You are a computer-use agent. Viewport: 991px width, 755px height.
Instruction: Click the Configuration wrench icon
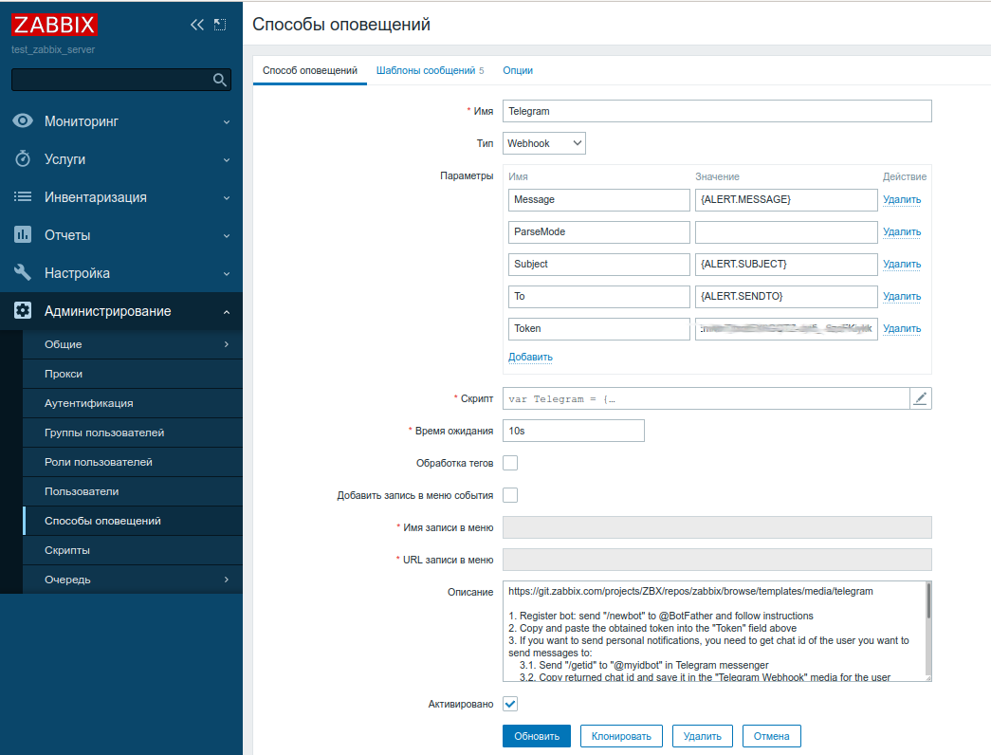pos(23,272)
